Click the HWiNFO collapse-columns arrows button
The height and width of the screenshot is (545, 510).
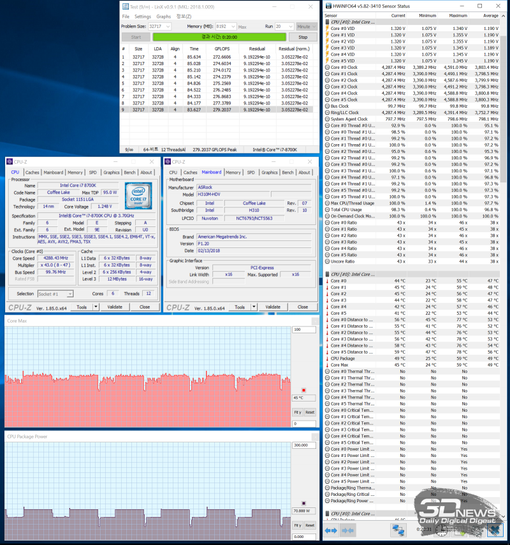click(x=347, y=530)
